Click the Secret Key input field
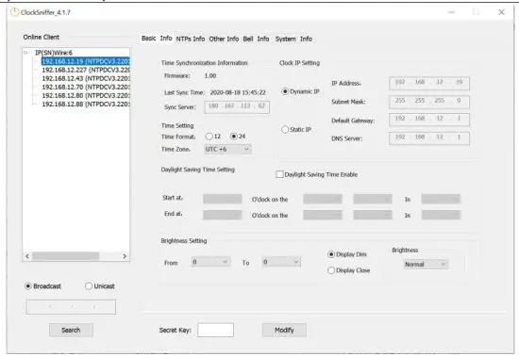 (x=215, y=330)
